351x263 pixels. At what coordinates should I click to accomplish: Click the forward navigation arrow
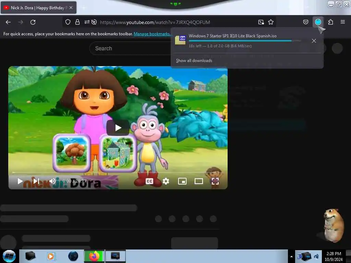pos(21,22)
